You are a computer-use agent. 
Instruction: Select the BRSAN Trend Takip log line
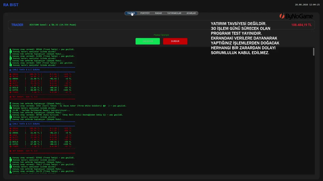tap(42, 49)
